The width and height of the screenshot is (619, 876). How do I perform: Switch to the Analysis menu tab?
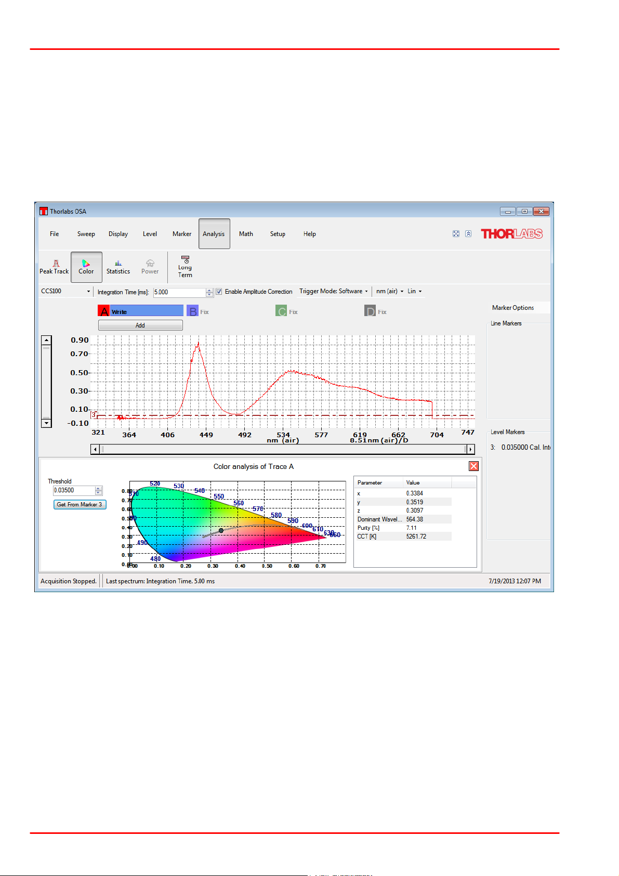tap(214, 234)
